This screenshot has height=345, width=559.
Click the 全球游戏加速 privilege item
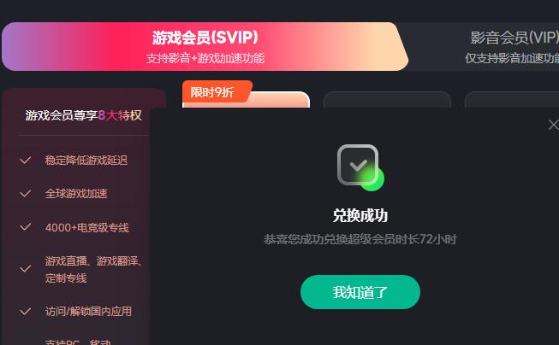coord(76,194)
